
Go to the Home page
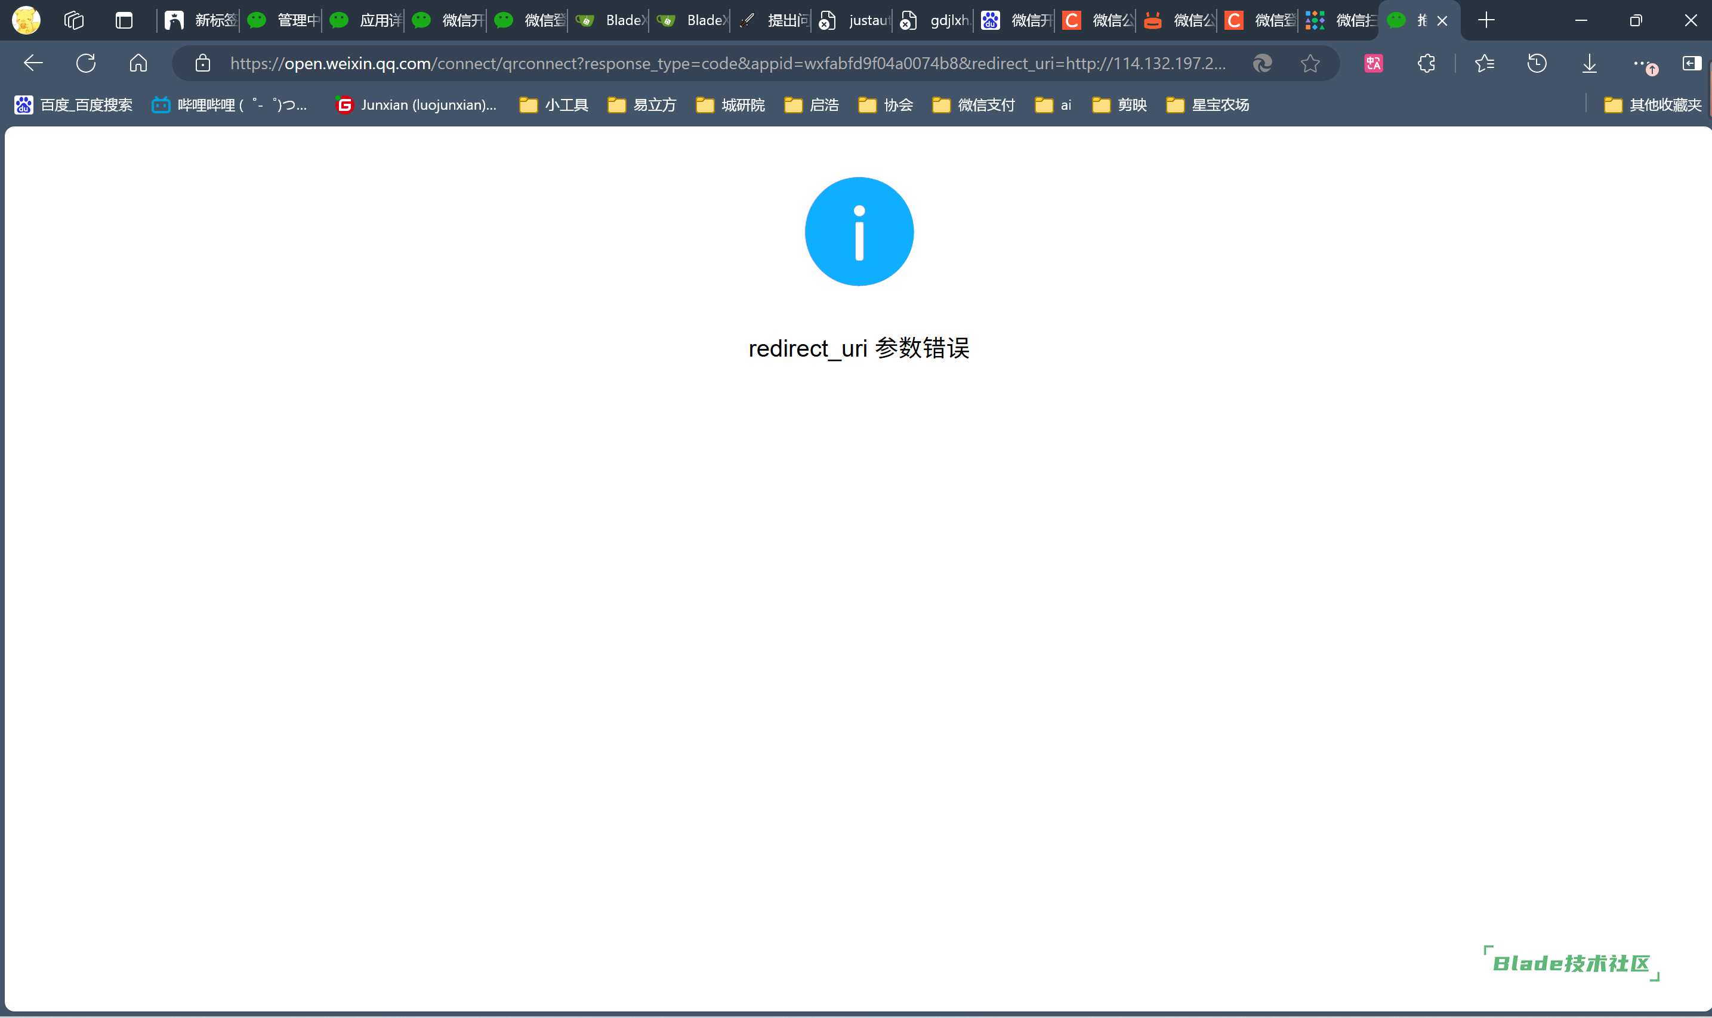[138, 63]
